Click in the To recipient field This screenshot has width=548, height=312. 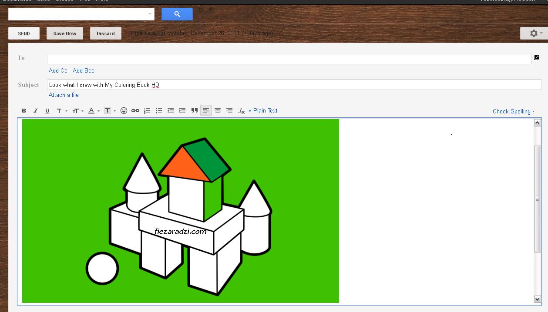pyautogui.click(x=289, y=59)
